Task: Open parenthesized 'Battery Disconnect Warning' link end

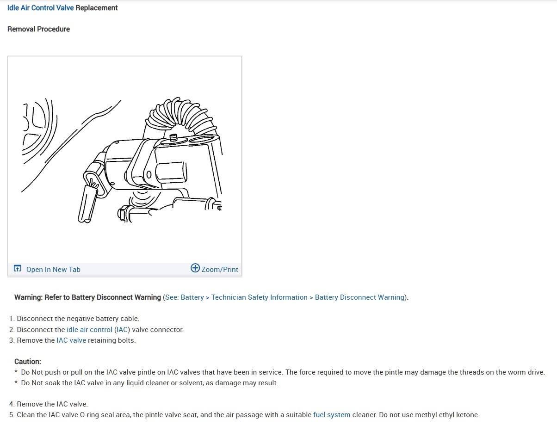Action: [x=359, y=297]
